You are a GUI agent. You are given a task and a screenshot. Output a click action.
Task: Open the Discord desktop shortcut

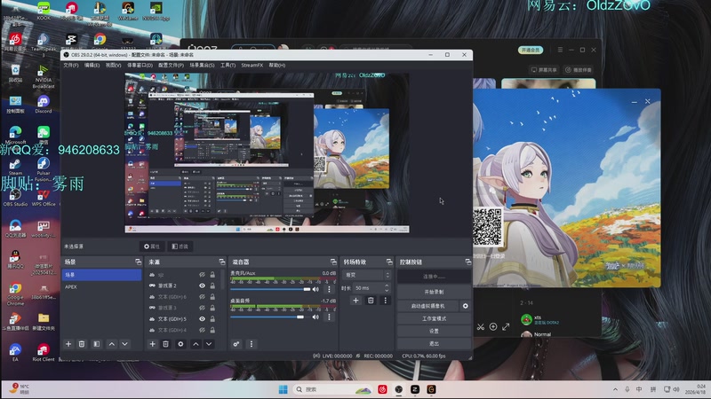(x=43, y=104)
